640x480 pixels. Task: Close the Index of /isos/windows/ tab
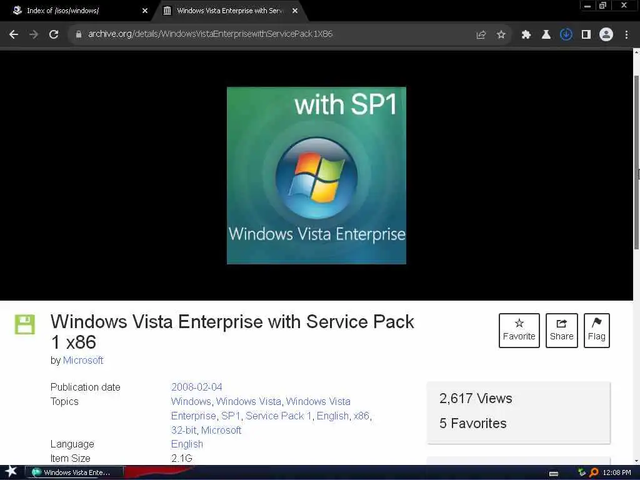(x=145, y=11)
